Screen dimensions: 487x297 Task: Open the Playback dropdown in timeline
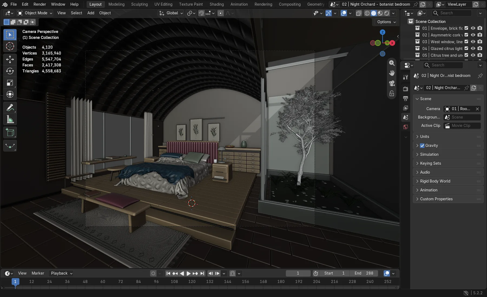tap(62, 273)
